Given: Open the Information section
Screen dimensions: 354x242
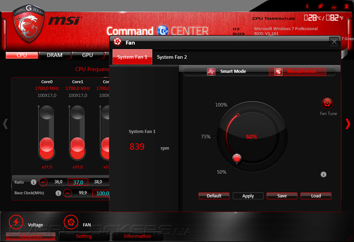Looking at the screenshot, I should click(138, 236).
